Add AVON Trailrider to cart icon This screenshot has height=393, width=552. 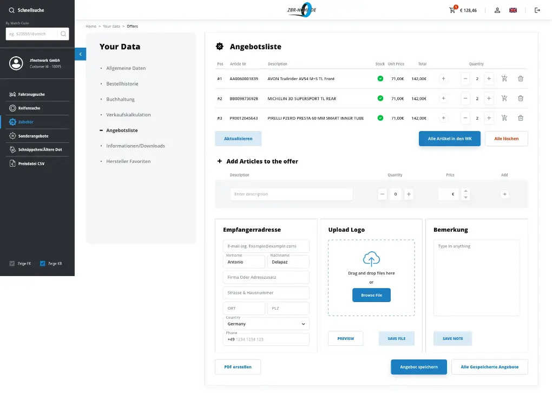504,78
